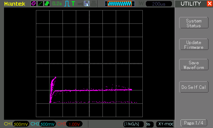Open System Status
Viewport: 213px width, 128px height.
tap(194, 23)
